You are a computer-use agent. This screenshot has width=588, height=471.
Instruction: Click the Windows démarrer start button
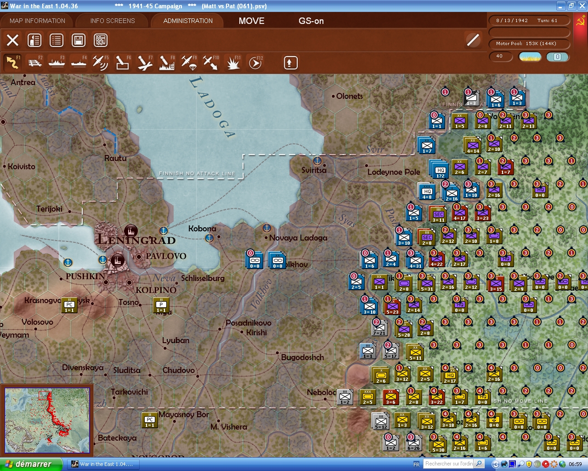tap(31, 464)
